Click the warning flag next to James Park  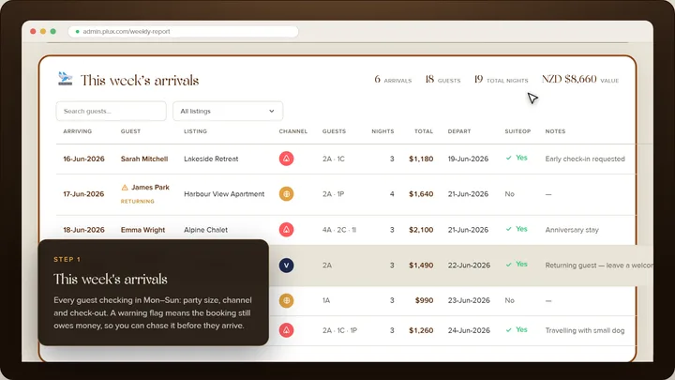(125, 188)
